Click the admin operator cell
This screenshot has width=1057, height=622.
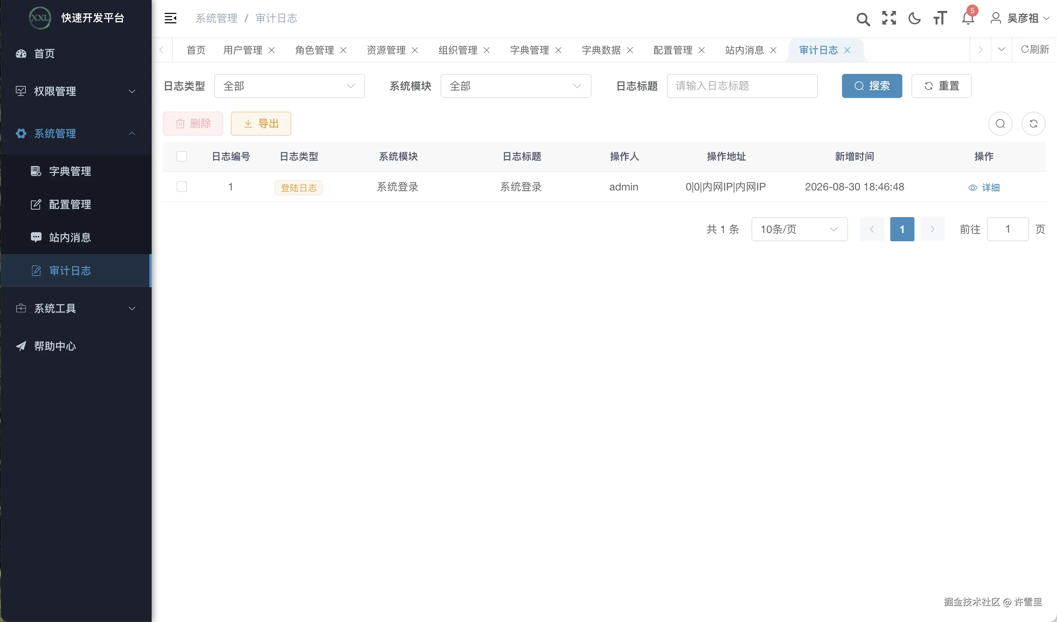tap(624, 187)
